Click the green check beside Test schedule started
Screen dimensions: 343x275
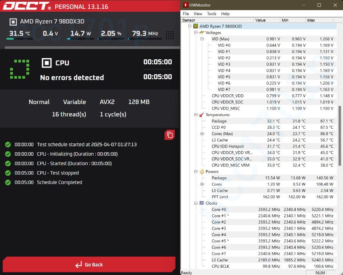[8, 145]
